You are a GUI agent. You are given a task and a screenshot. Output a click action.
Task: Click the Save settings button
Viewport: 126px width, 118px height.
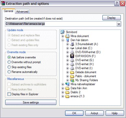(31, 102)
